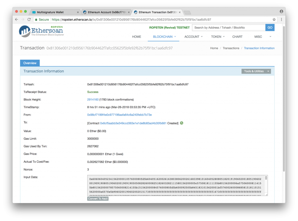Click the secure padlock icon
This screenshot has width=298, height=221.
coord(36,20)
